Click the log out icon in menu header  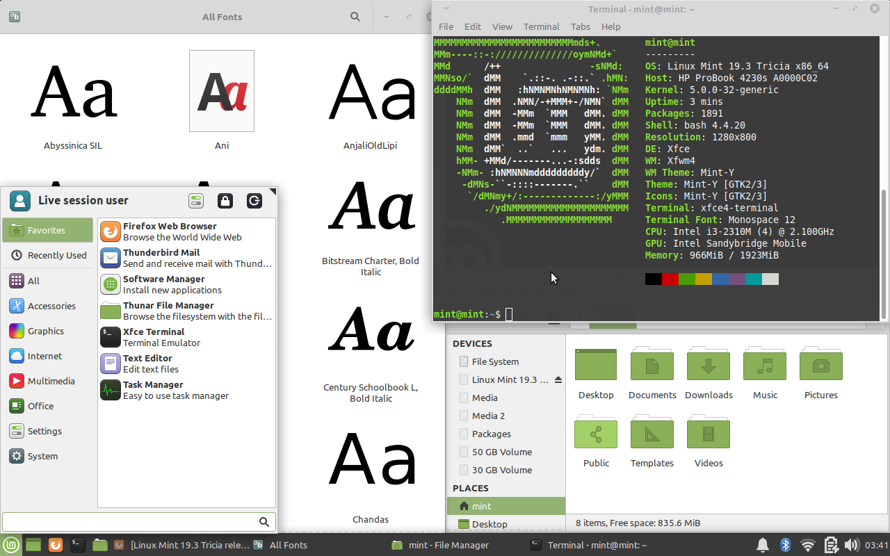click(x=254, y=201)
